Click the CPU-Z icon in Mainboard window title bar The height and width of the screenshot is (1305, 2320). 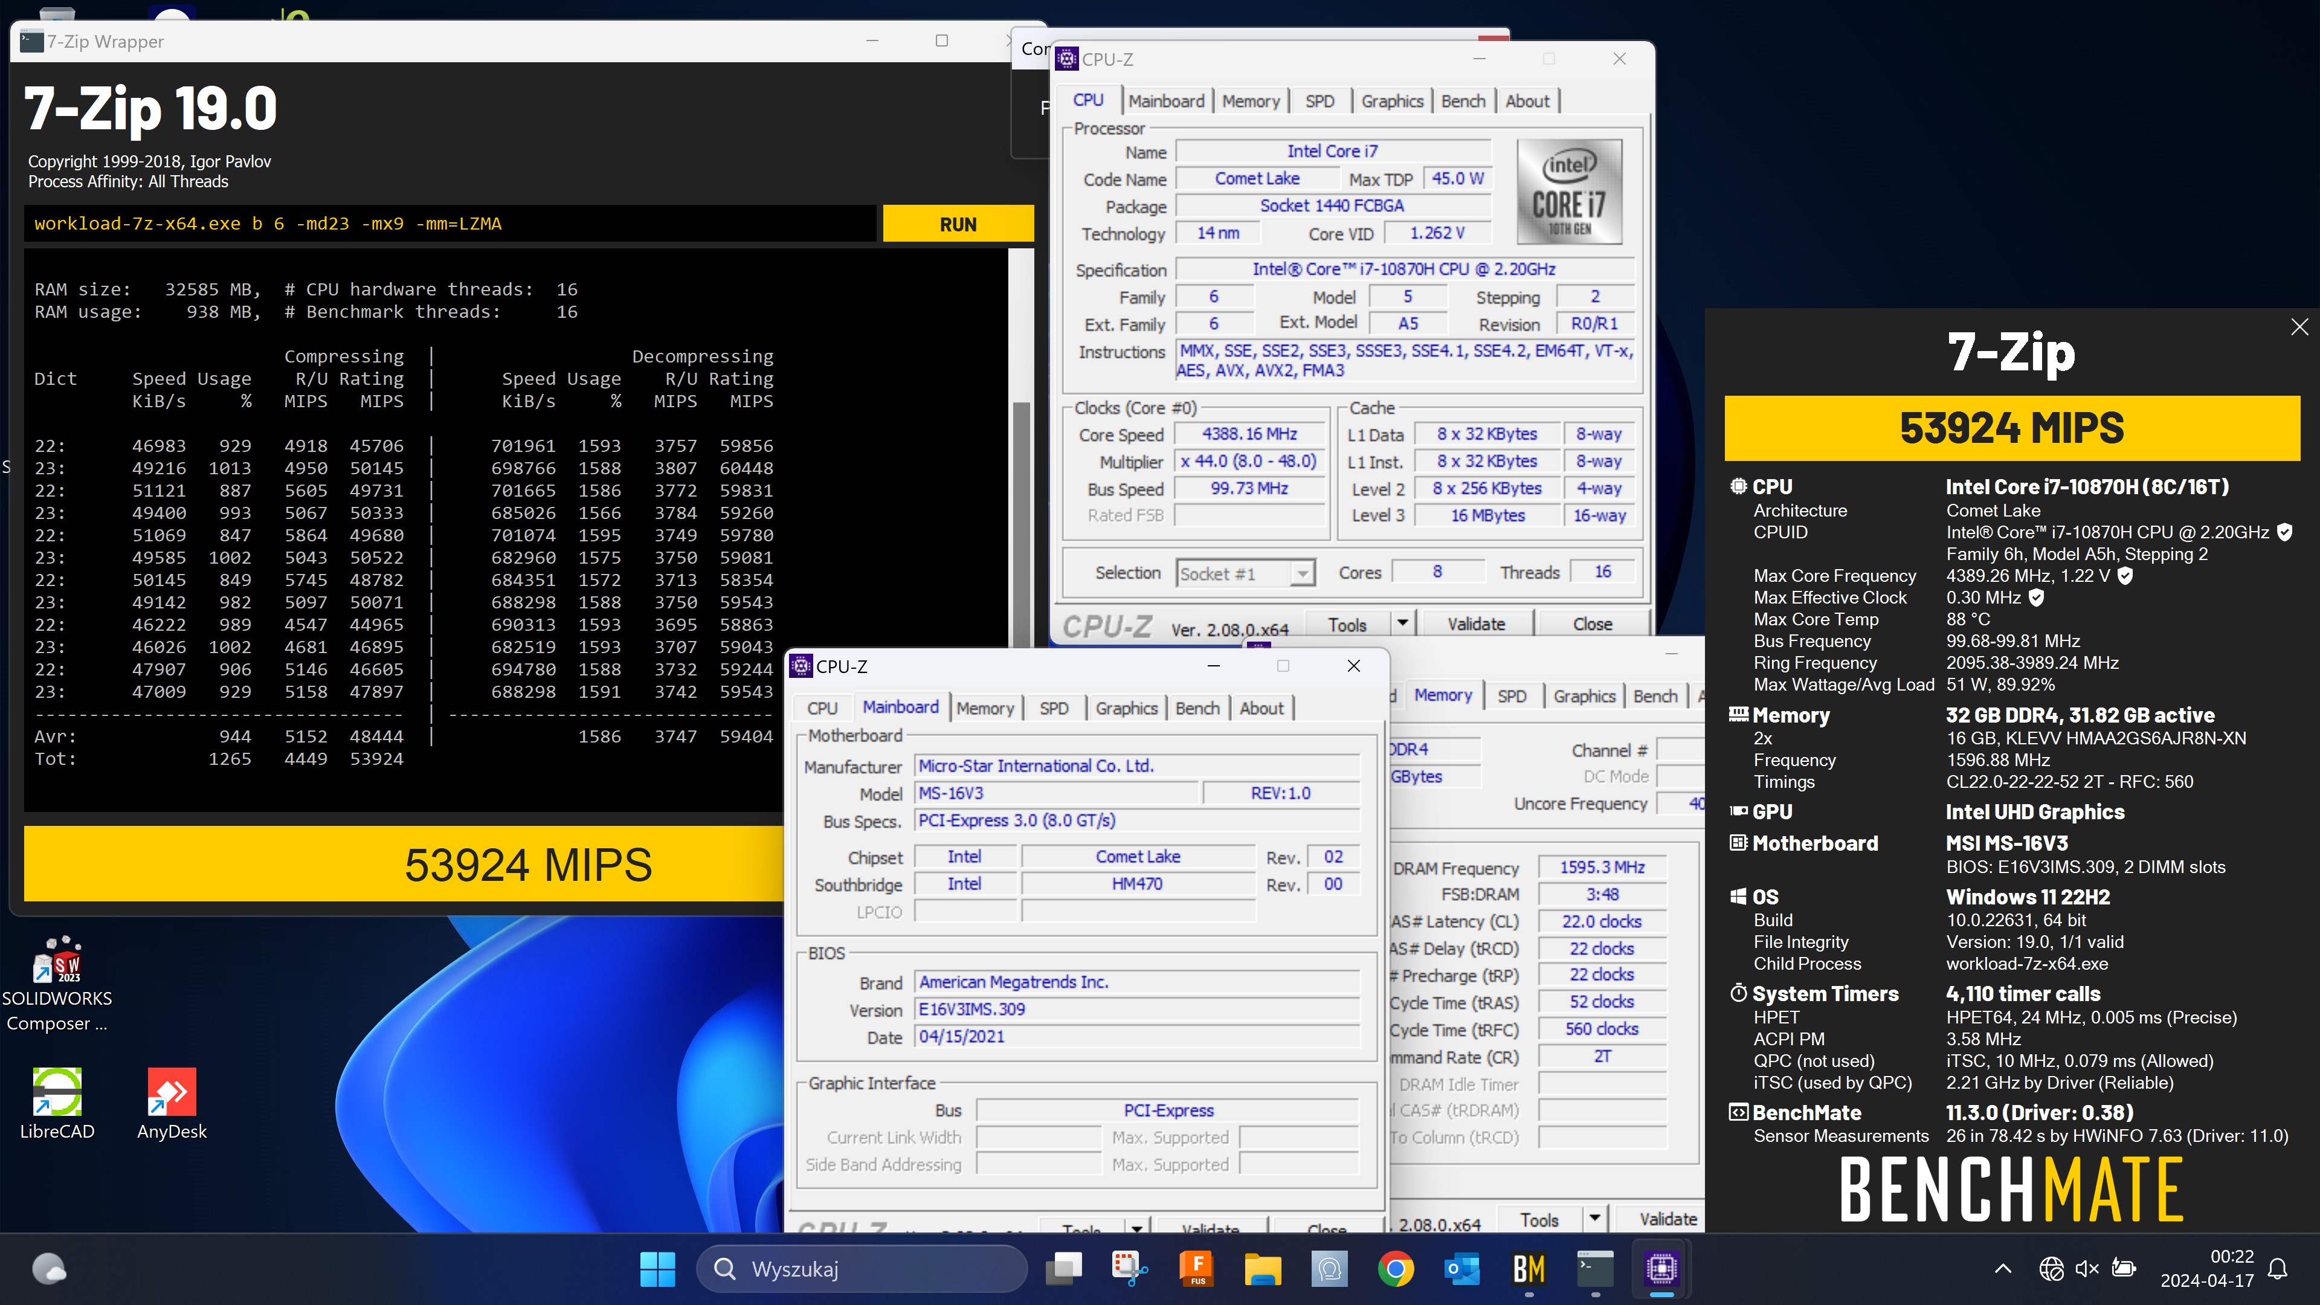click(801, 666)
